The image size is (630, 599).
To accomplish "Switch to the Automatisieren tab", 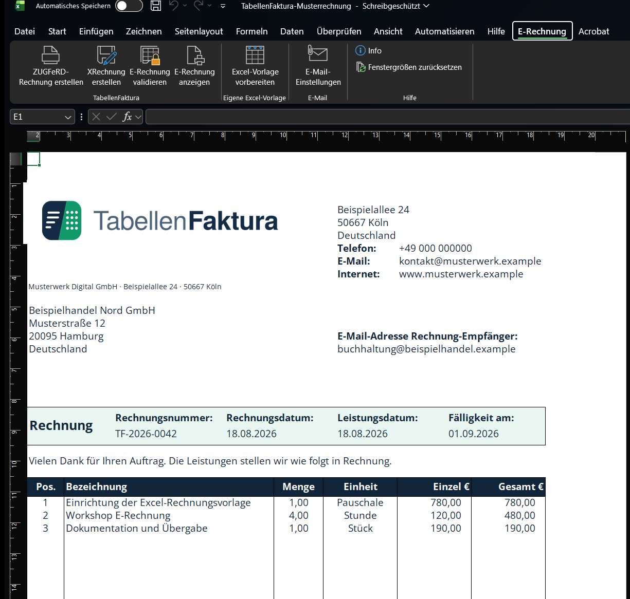I will point(444,31).
